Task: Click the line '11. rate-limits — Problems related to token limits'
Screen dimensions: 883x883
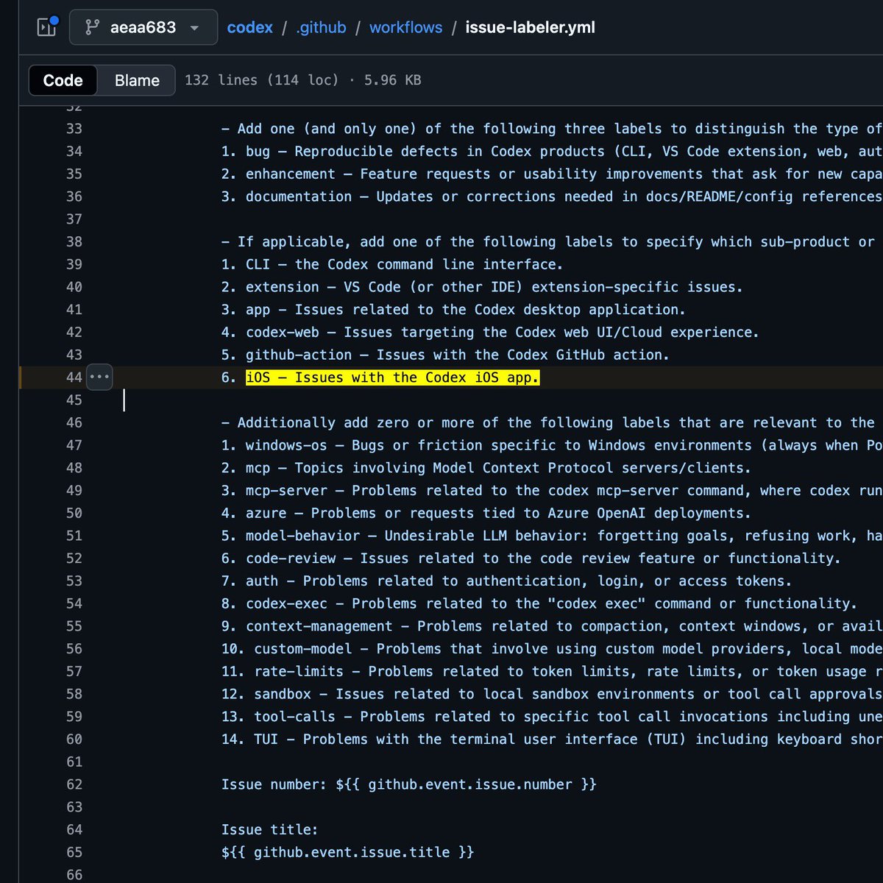Action: pyautogui.click(x=552, y=672)
